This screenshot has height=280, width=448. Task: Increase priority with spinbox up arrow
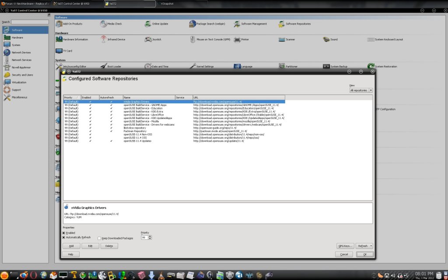(x=150, y=236)
